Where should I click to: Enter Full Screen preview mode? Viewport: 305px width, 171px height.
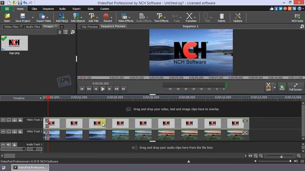(x=295, y=86)
